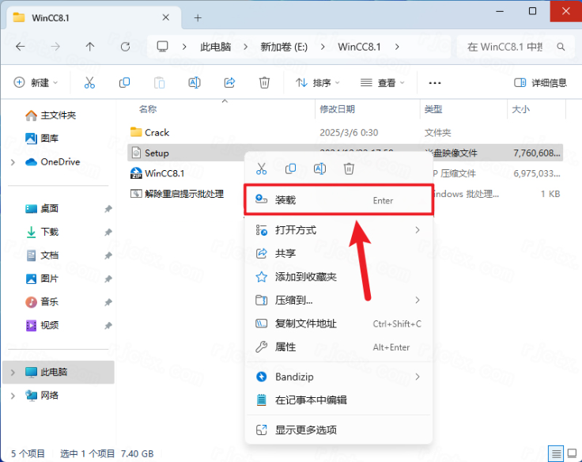This screenshot has width=582, height=462.
Task: Click the Cut icon in the toolbar
Action: 89,82
